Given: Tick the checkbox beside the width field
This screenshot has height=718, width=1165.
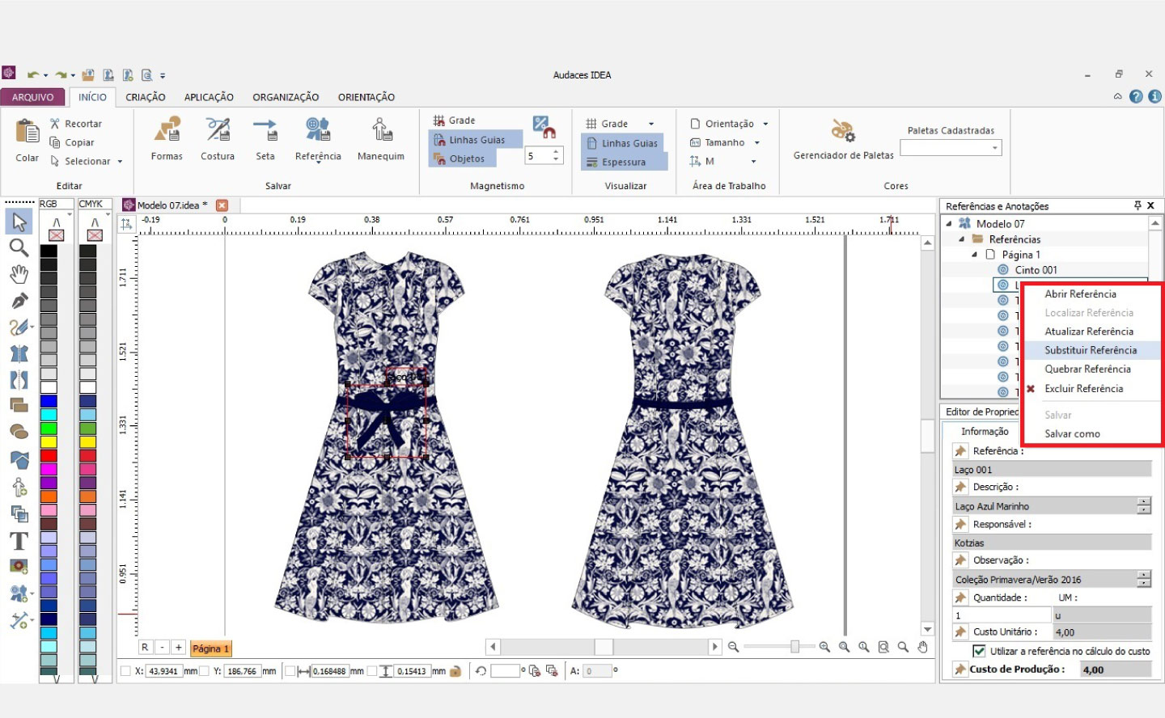Looking at the screenshot, I should 290,671.
